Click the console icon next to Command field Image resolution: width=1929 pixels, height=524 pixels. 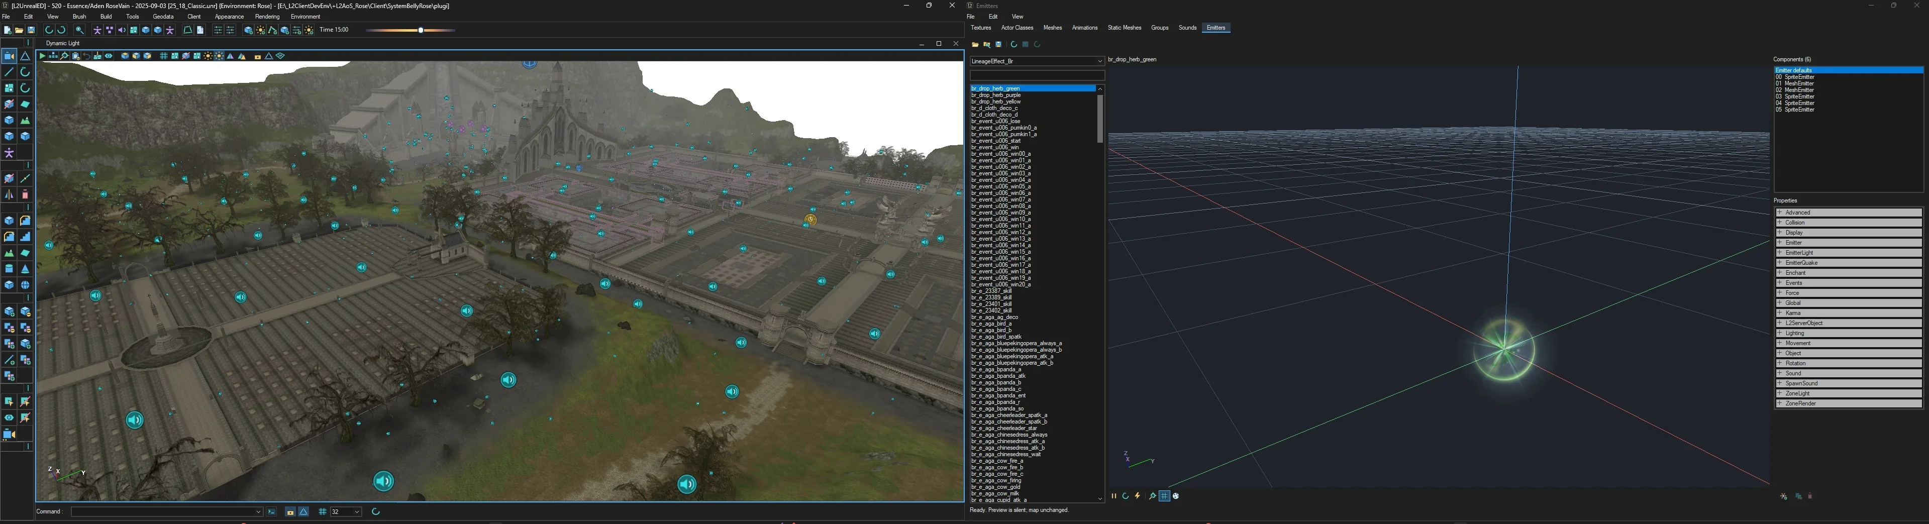pyautogui.click(x=272, y=512)
